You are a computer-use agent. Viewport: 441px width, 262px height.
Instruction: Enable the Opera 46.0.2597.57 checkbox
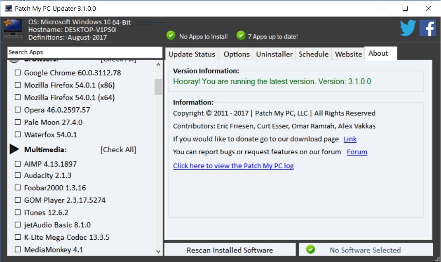[18, 110]
